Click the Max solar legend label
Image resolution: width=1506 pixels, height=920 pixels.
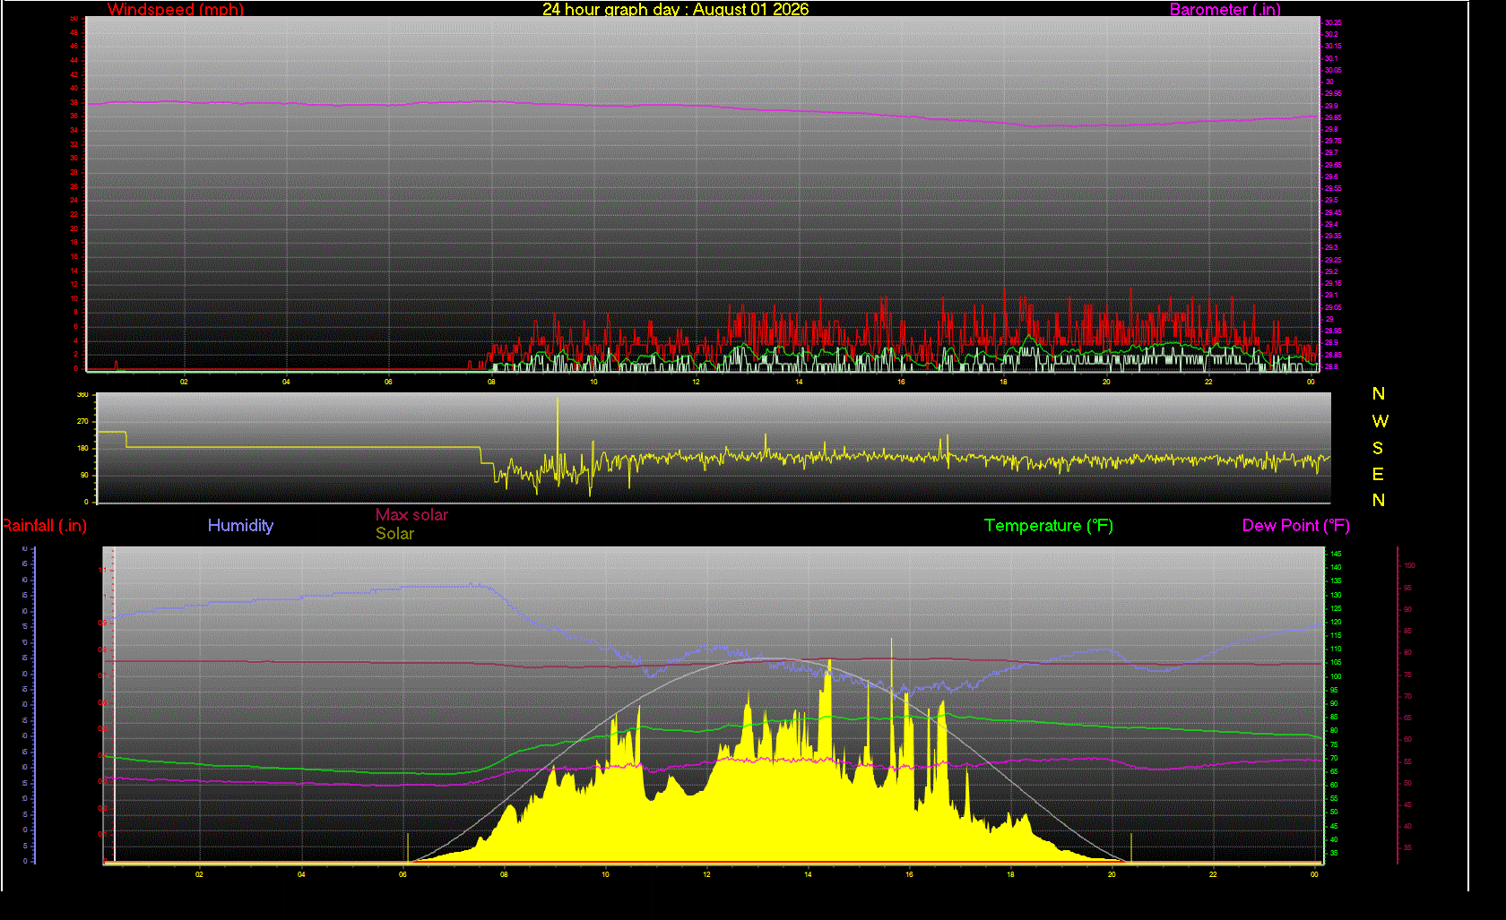click(411, 515)
